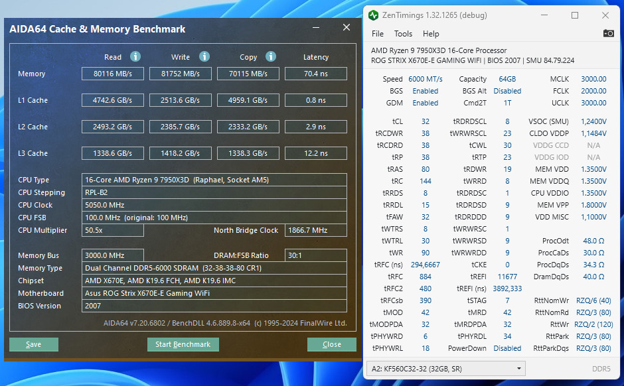Open the Tools menu in ZenTimings

coord(403,34)
